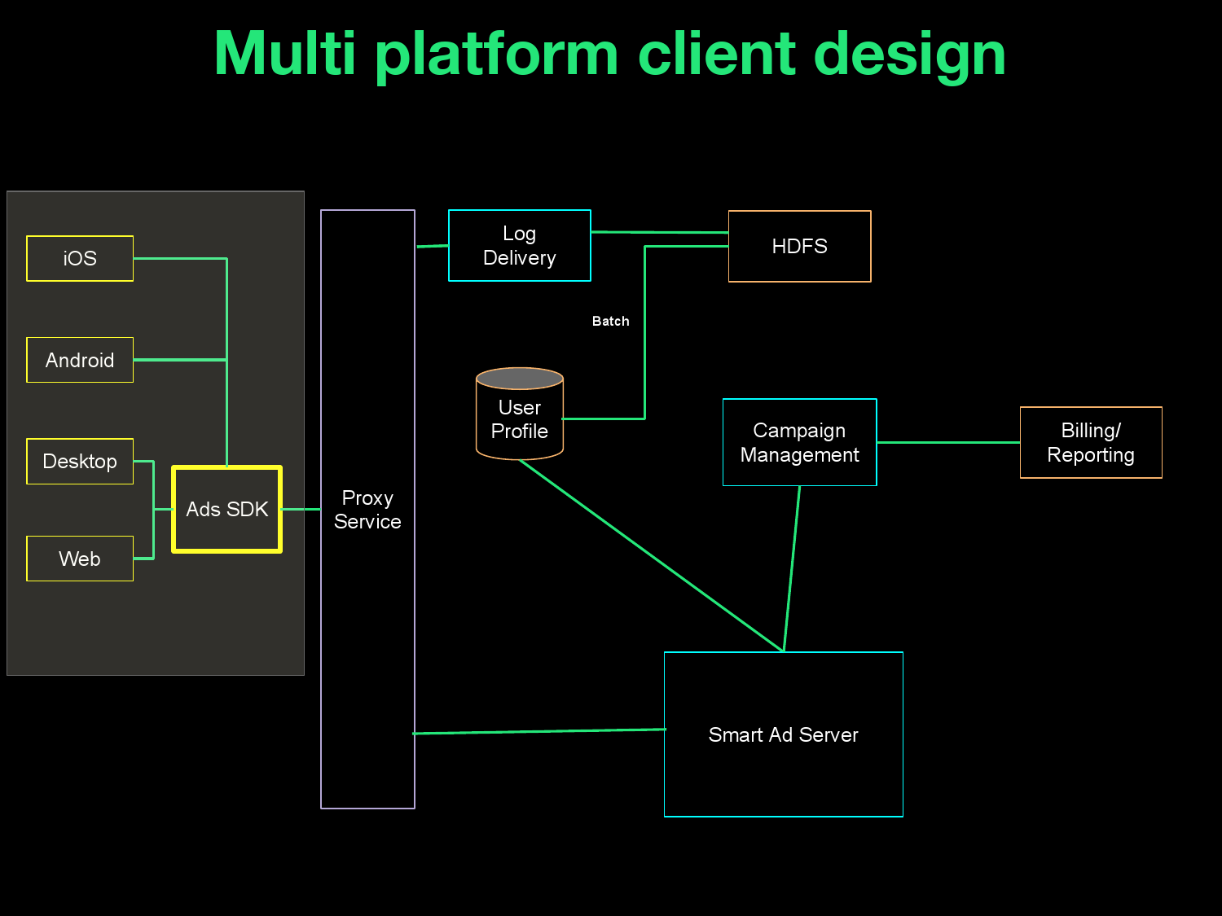Click the Desktop platform box
Screen dimensions: 1222x916
pos(80,462)
